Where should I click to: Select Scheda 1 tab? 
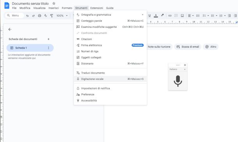point(30,48)
